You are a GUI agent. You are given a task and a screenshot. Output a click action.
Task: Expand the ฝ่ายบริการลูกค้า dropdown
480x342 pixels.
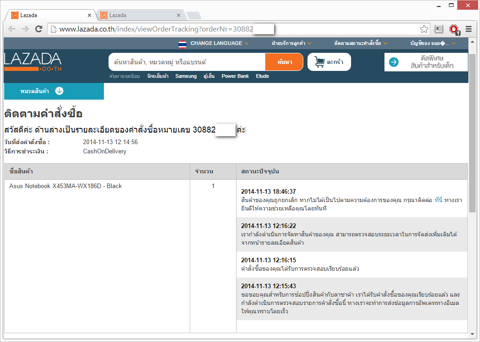pos(292,44)
